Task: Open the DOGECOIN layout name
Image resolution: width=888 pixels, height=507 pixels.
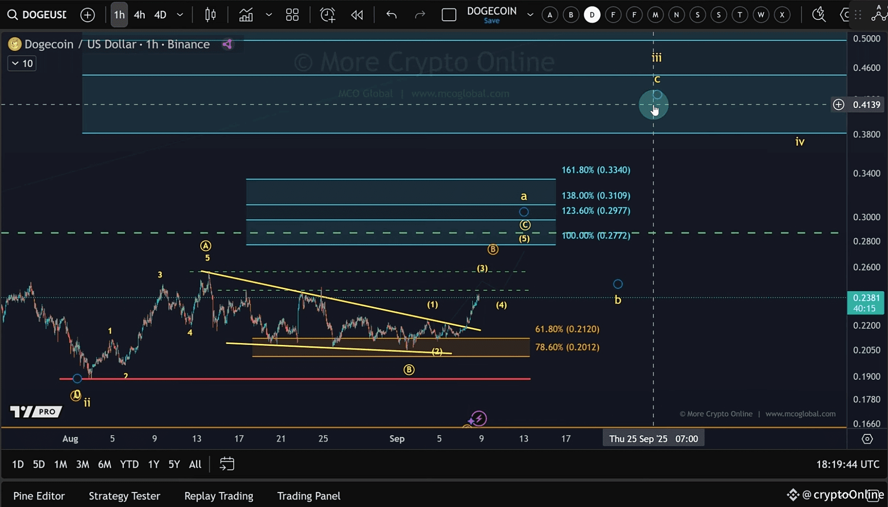Action: tap(492, 11)
